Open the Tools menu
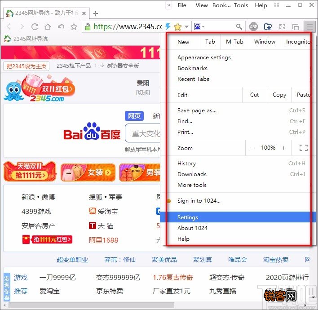318x310 pixels. (x=241, y=5)
